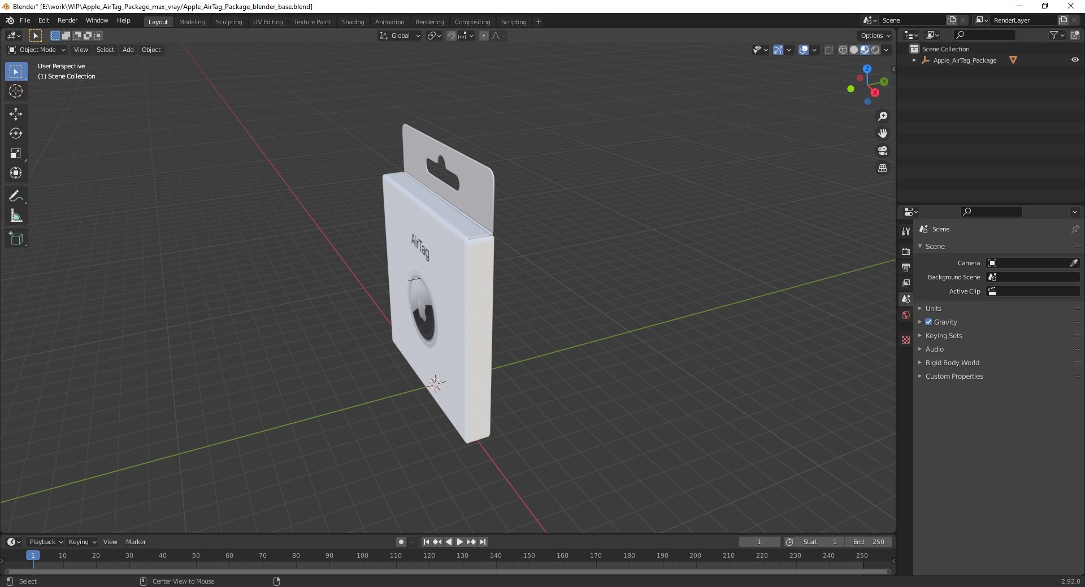Screen dimensions: 1085x587
Task: Toggle X-ray mode
Action: point(829,50)
